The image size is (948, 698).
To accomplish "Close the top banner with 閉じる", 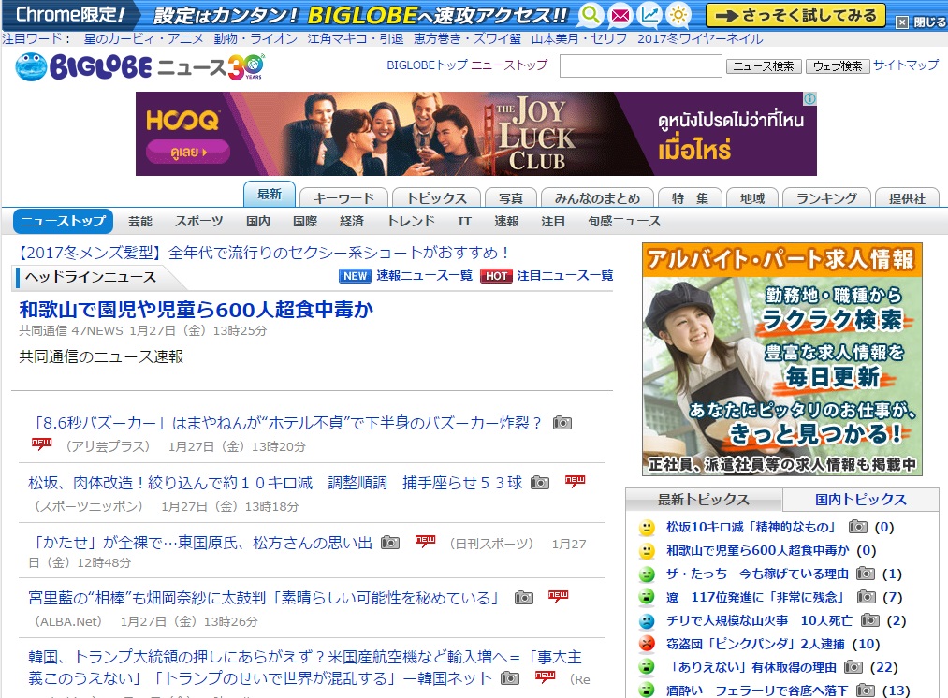I will coord(922,22).
